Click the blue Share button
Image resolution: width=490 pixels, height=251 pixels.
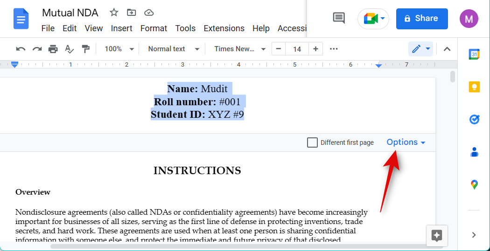point(421,19)
